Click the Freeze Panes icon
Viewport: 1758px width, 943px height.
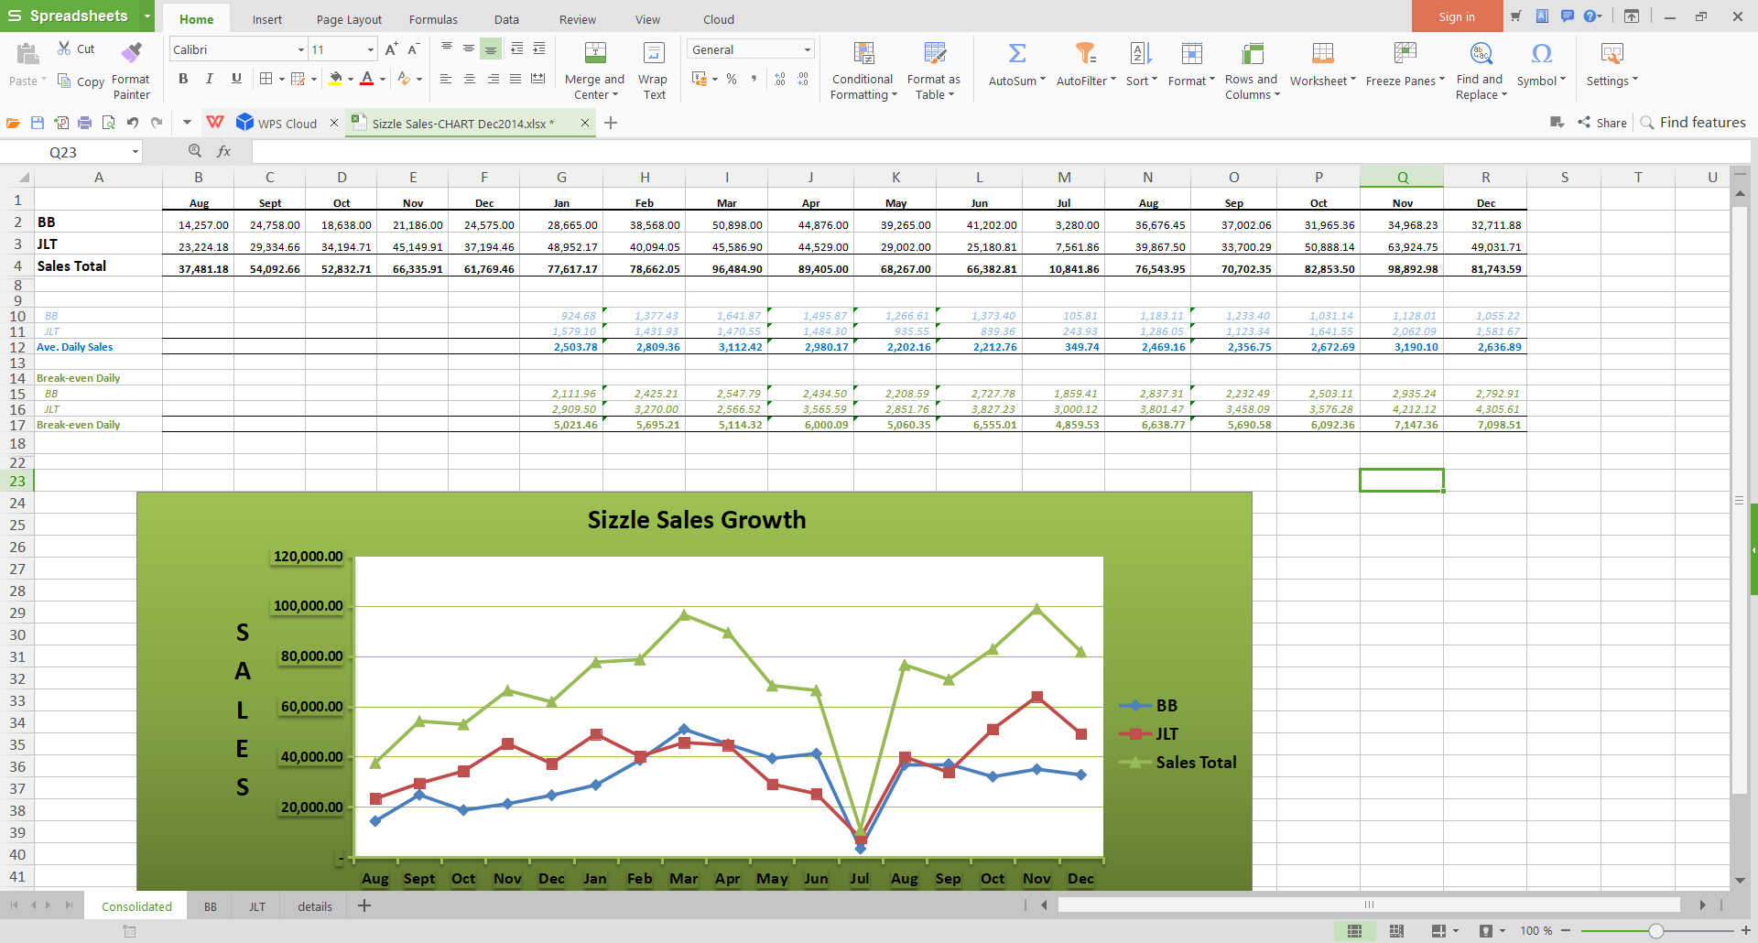click(1405, 53)
